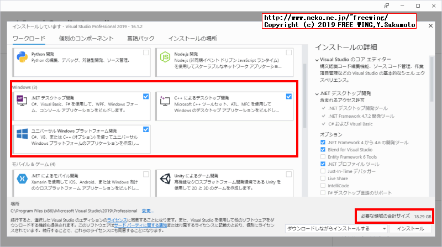Click .NET デスクトップ開発ツール included item
The width and height of the screenshot is (442, 247).
[357, 108]
